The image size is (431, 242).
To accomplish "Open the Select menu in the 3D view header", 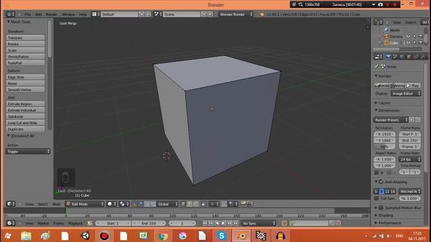I will (42, 204).
